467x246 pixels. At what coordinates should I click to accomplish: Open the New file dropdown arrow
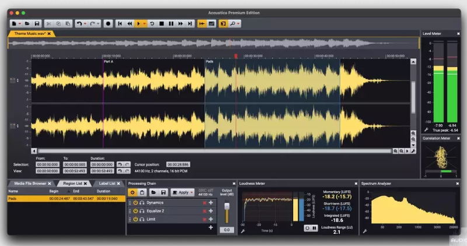[x=20, y=24]
